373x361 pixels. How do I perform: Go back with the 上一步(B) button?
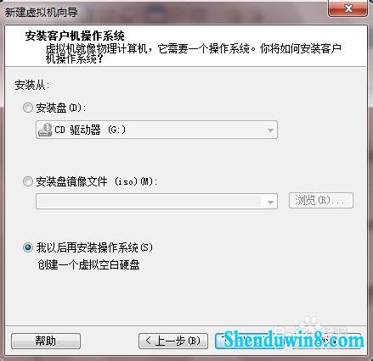(173, 341)
